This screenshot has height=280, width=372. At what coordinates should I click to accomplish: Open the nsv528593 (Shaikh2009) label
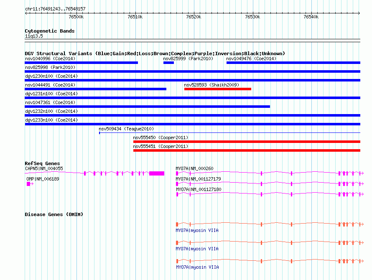(x=211, y=85)
